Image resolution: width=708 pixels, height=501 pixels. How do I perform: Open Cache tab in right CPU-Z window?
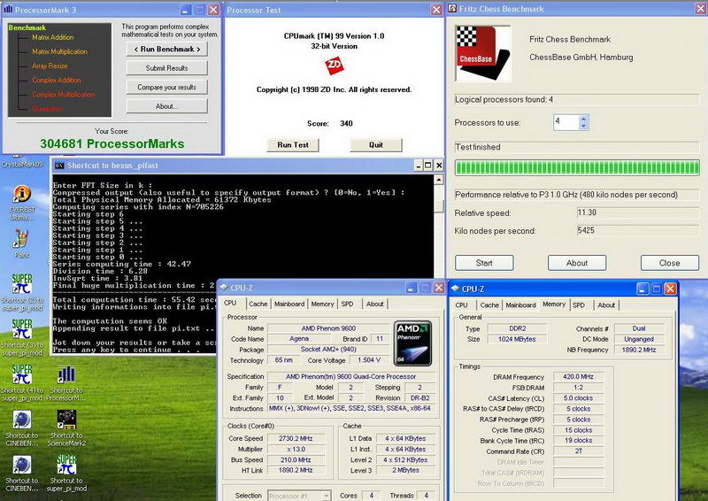pos(489,305)
